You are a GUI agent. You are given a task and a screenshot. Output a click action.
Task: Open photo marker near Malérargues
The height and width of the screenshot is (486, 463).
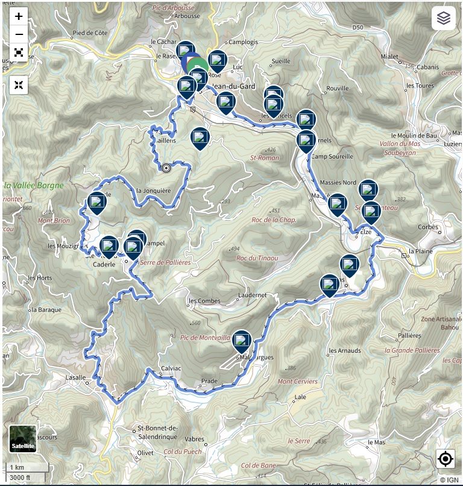click(x=241, y=341)
